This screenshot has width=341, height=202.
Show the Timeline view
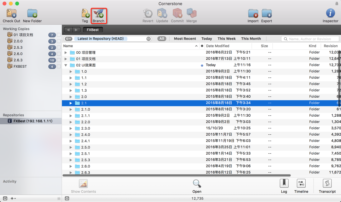301,183
